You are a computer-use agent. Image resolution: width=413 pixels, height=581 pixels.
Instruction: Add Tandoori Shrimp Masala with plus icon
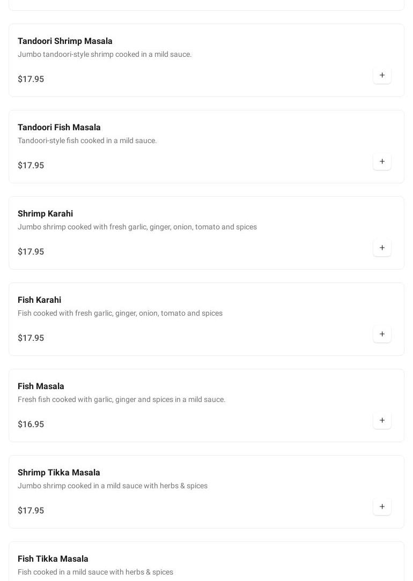382,75
